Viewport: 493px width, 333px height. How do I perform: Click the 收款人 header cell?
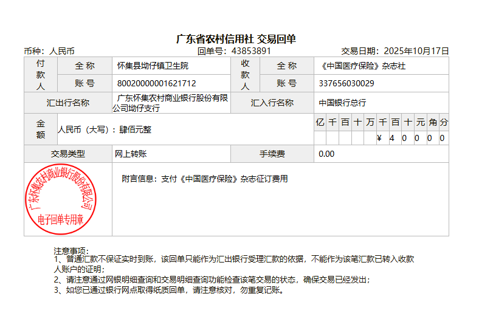245,74
